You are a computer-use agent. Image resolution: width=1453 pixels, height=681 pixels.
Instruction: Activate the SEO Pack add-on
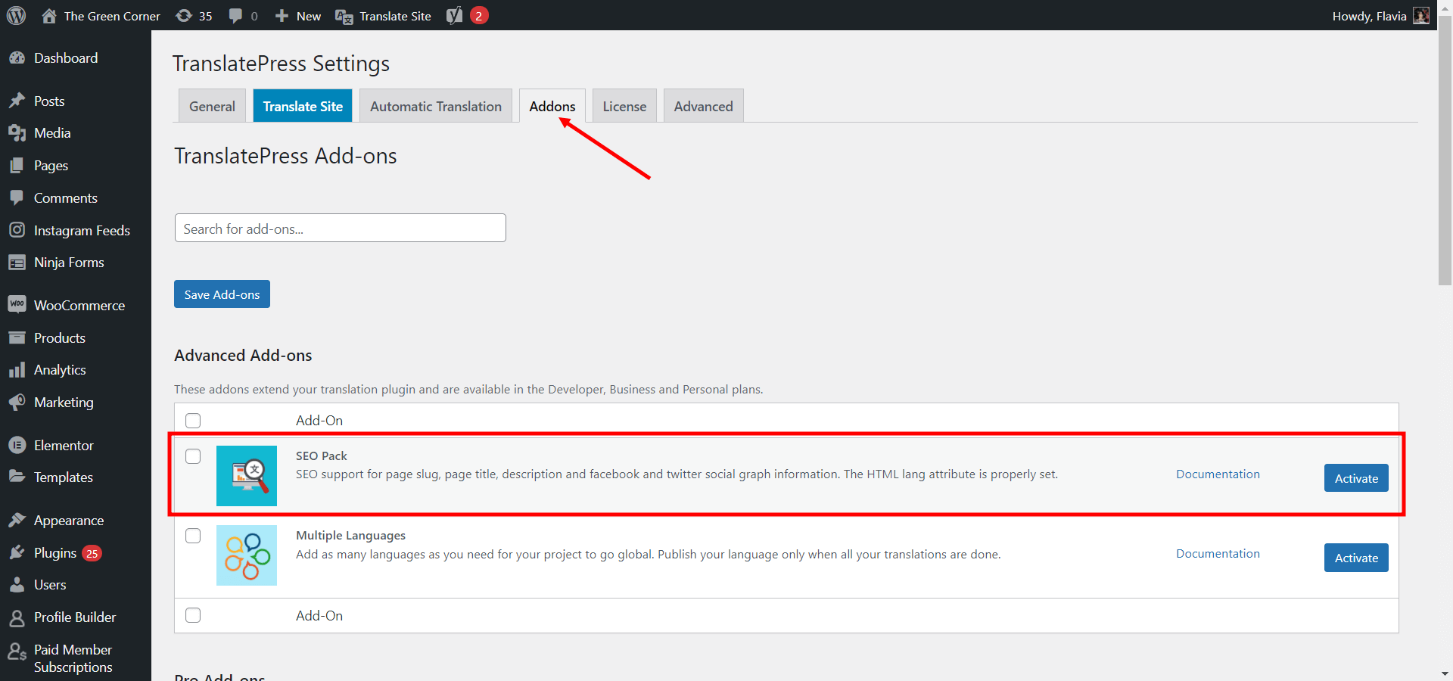1356,478
